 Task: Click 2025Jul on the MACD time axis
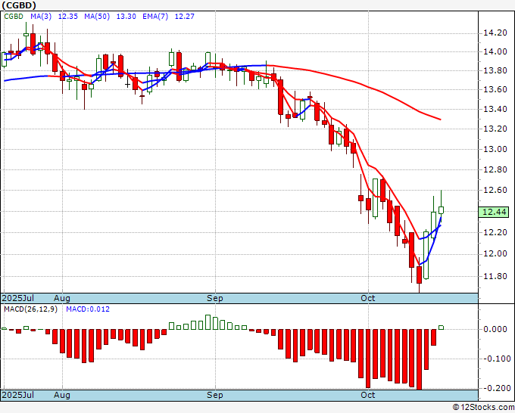coord(17,395)
